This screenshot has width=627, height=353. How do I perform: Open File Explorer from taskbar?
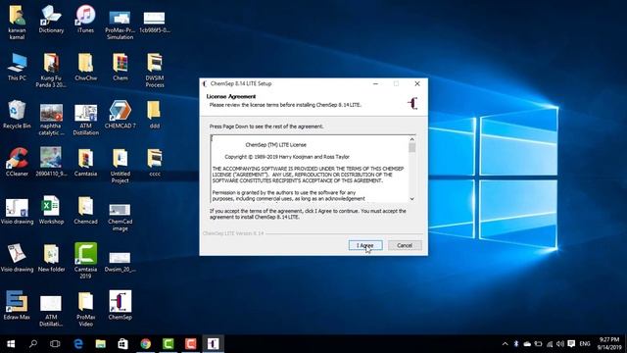[x=100, y=344]
